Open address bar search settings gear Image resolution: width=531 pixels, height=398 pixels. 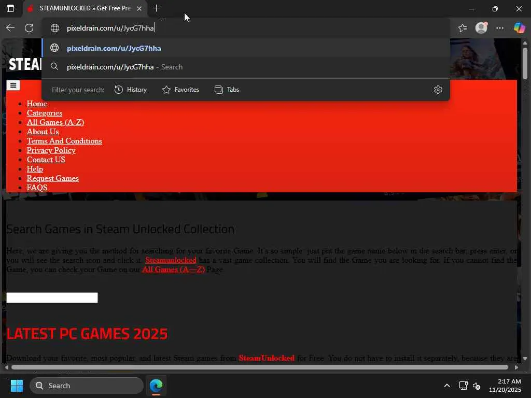coord(438,90)
